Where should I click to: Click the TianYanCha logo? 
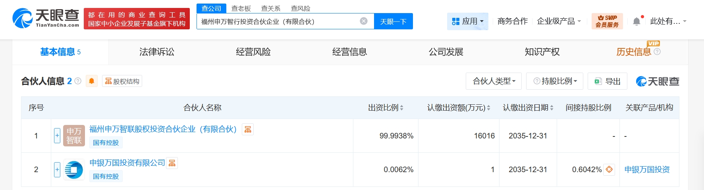click(x=46, y=18)
